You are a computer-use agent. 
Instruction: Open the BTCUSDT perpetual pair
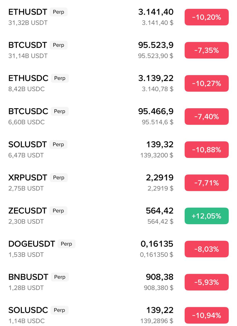[28, 45]
